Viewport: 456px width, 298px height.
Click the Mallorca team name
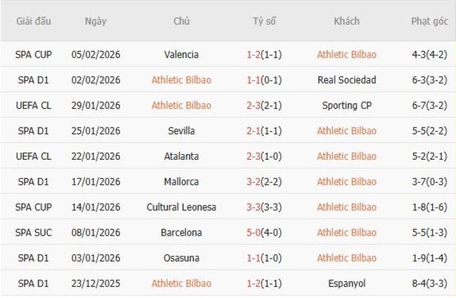click(181, 182)
